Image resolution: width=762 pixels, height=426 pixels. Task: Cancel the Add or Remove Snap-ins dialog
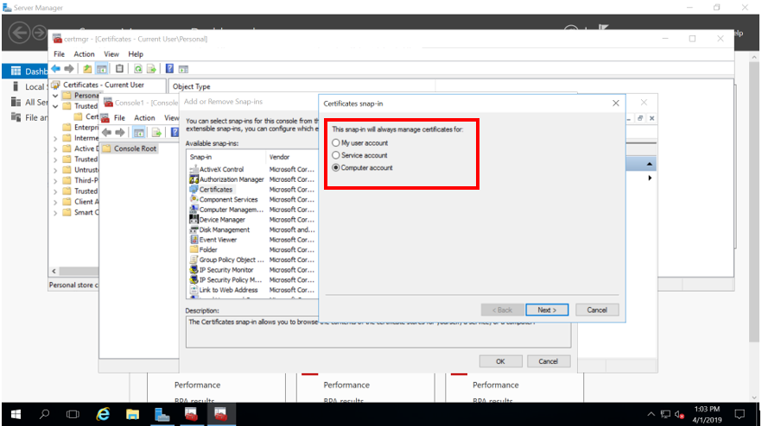pyautogui.click(x=548, y=361)
